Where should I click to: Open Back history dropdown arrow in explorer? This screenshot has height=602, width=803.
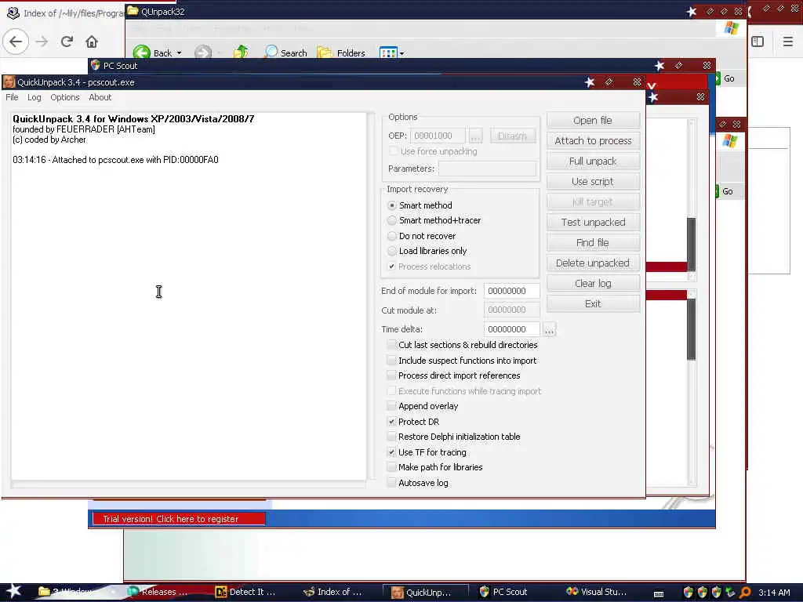[x=180, y=53]
